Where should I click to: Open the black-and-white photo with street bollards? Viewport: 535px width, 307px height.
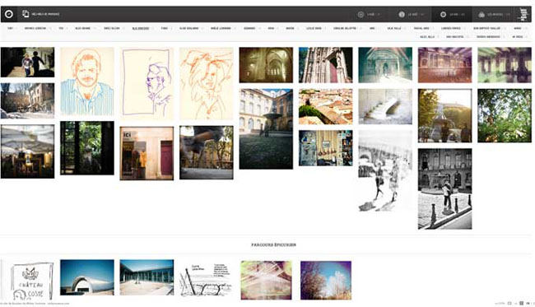[x=445, y=188]
